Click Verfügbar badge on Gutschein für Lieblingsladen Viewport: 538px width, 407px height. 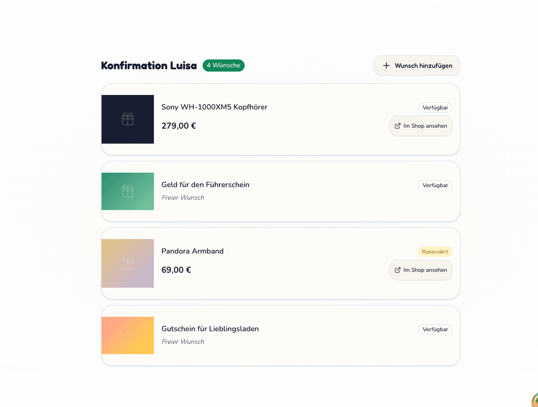(435, 329)
